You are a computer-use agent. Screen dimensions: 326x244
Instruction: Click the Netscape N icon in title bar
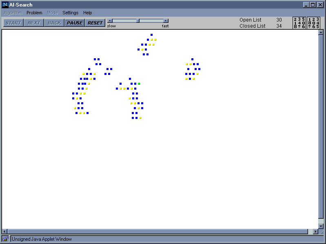(5, 5)
